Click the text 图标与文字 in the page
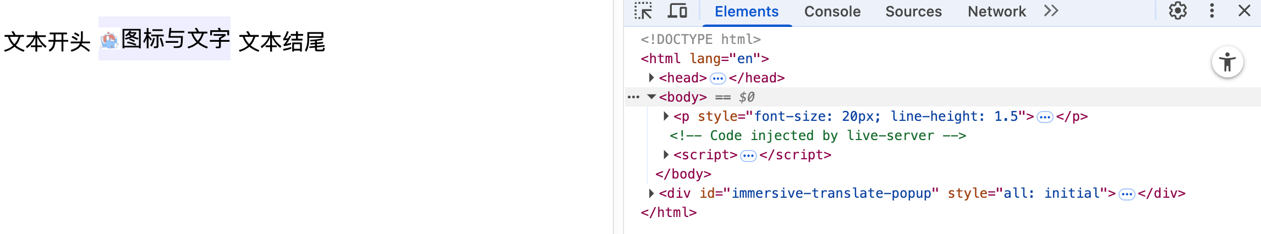The height and width of the screenshot is (234, 1261). coord(176,38)
